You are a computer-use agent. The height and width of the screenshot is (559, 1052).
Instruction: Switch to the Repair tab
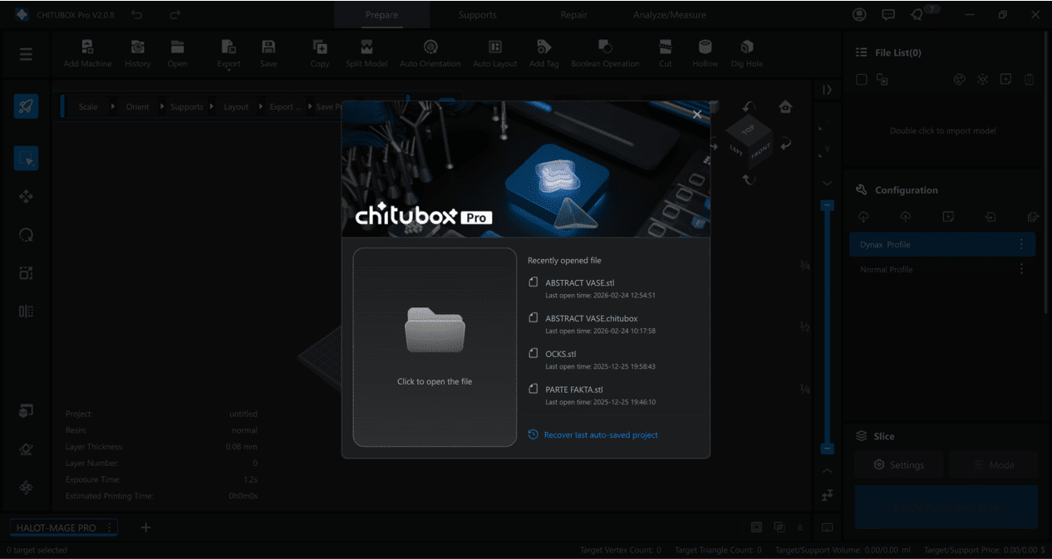(x=573, y=15)
